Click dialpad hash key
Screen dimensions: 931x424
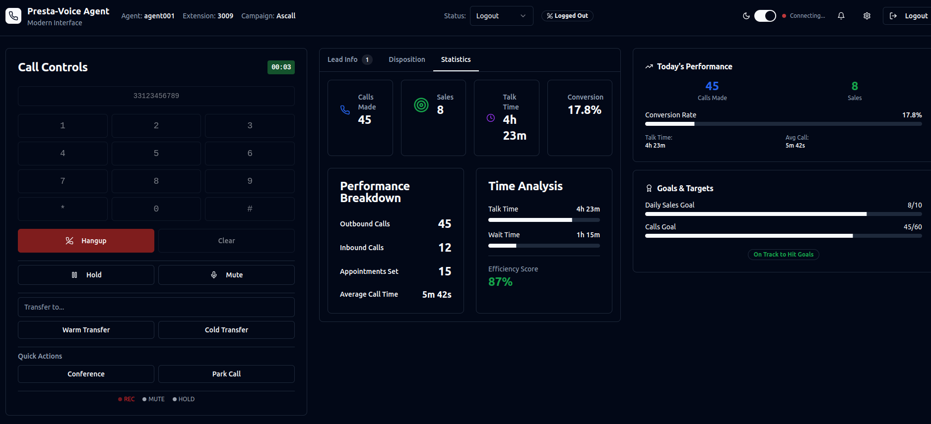point(250,209)
